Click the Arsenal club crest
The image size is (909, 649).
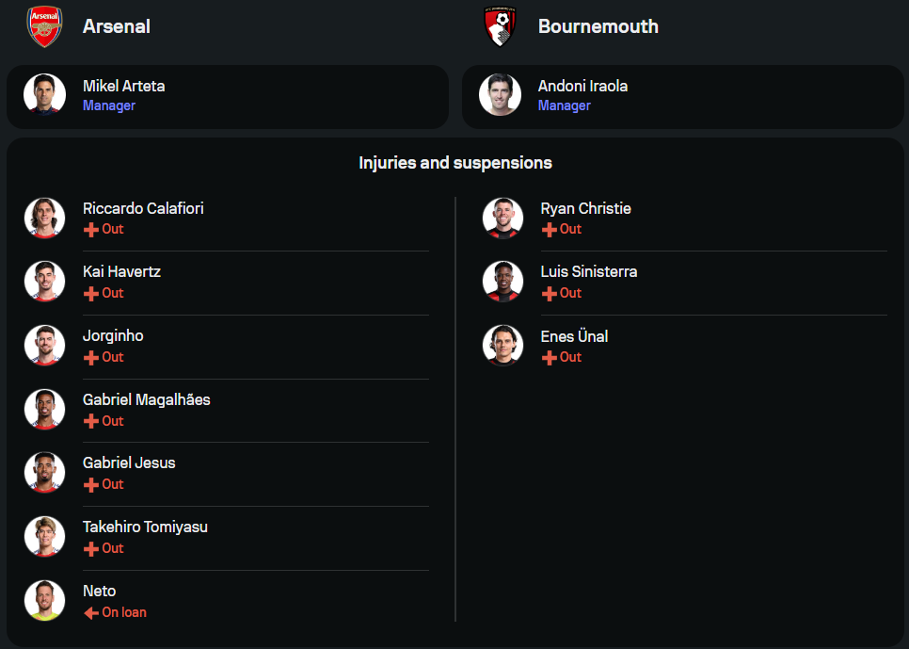pyautogui.click(x=44, y=26)
